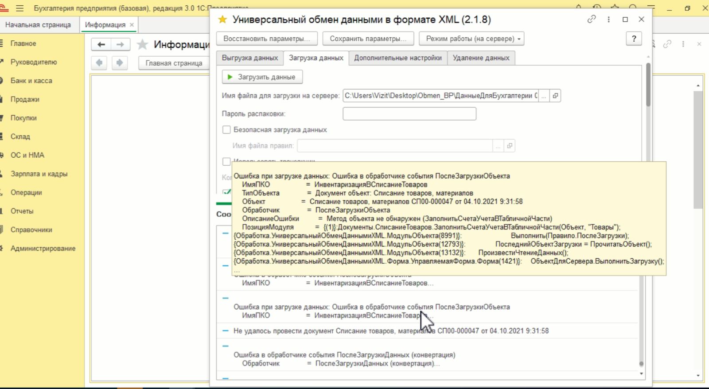The width and height of the screenshot is (709, 389).
Task: Open the Режим работы (на сервере) dropdown
Action: (471, 39)
